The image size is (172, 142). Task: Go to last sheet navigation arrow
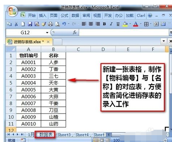(x=22, y=134)
